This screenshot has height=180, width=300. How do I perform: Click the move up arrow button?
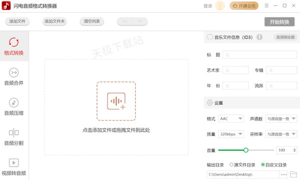pos(124,21)
